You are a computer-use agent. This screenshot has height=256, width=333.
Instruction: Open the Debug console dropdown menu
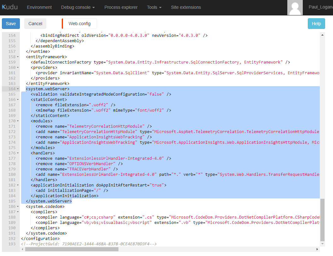pyautogui.click(x=78, y=7)
